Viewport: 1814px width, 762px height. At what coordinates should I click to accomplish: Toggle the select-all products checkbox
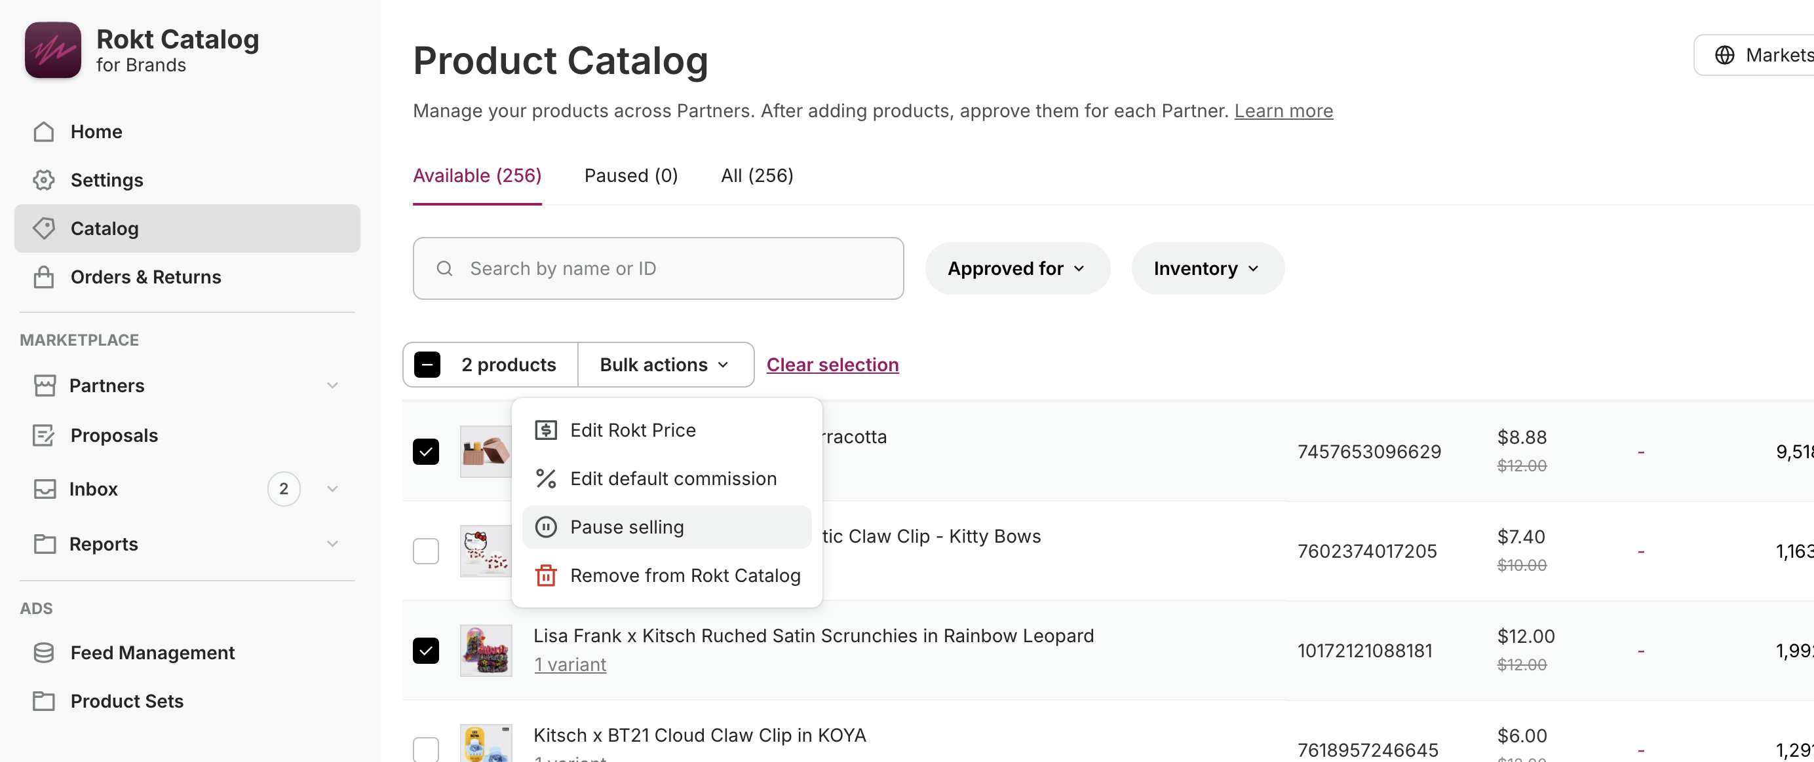[427, 365]
